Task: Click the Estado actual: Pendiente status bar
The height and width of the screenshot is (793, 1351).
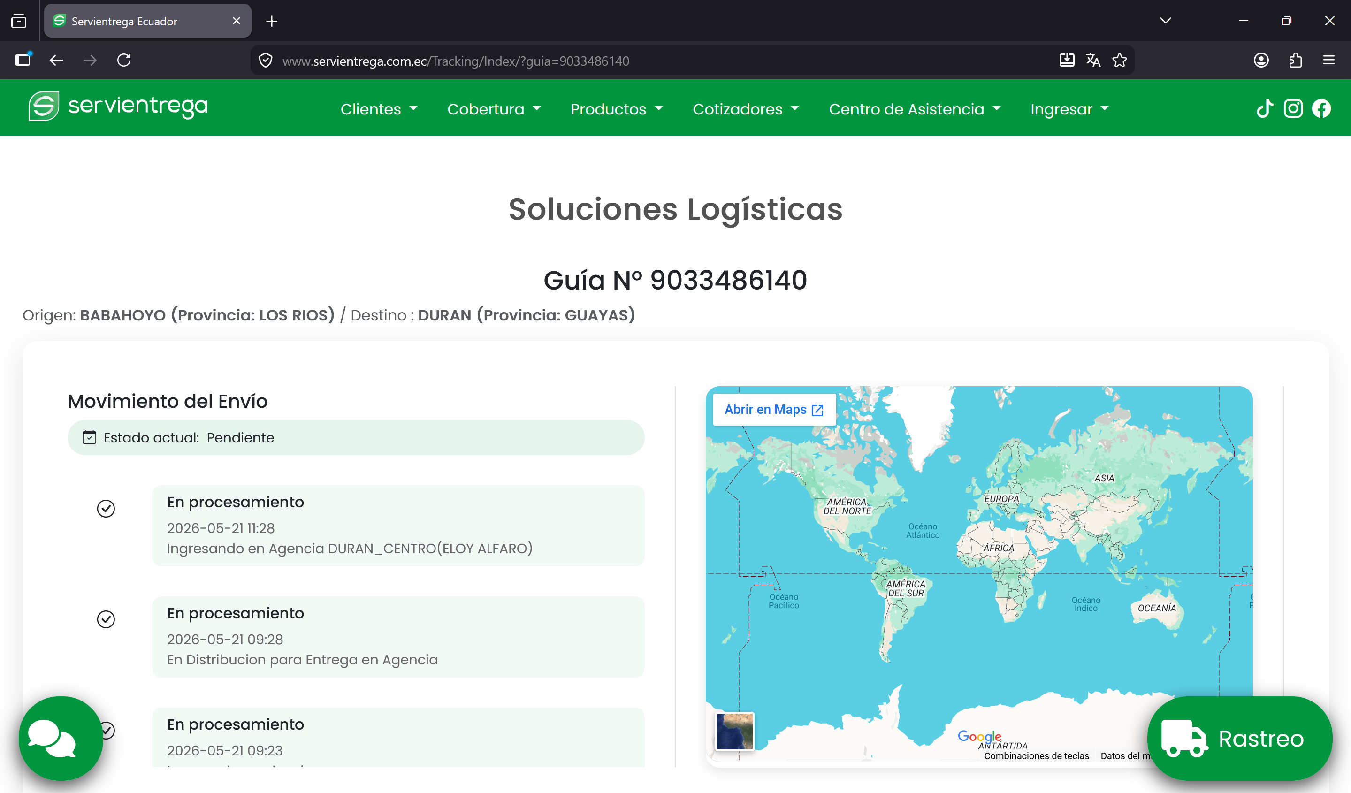Action: click(356, 437)
